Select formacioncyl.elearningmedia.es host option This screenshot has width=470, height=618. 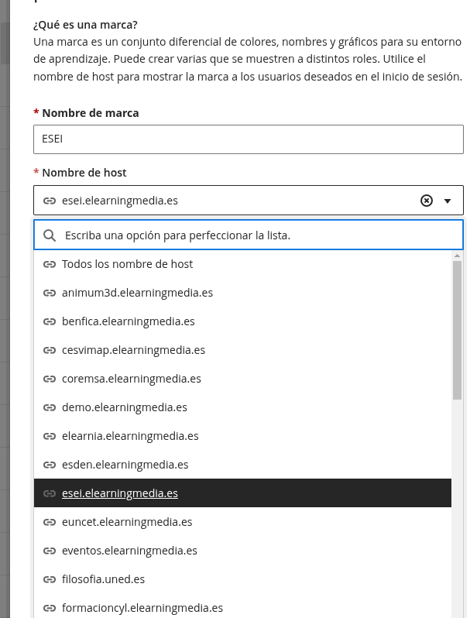(x=242, y=608)
